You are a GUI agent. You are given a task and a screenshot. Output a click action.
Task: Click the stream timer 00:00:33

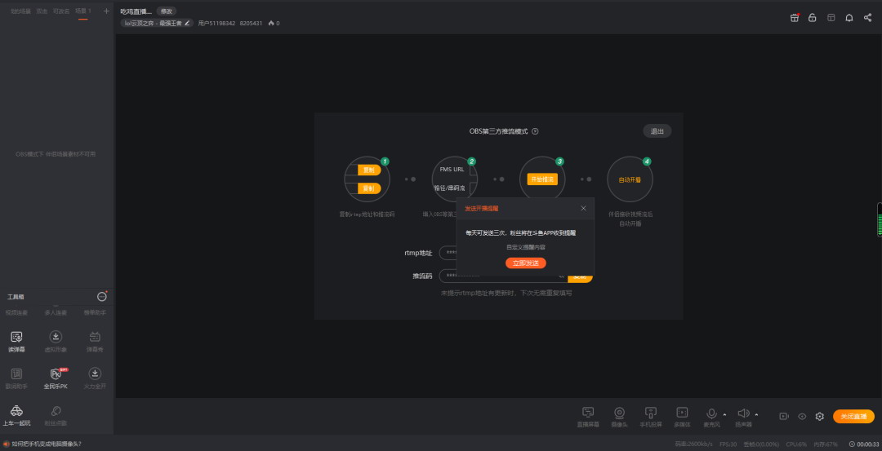(864, 444)
